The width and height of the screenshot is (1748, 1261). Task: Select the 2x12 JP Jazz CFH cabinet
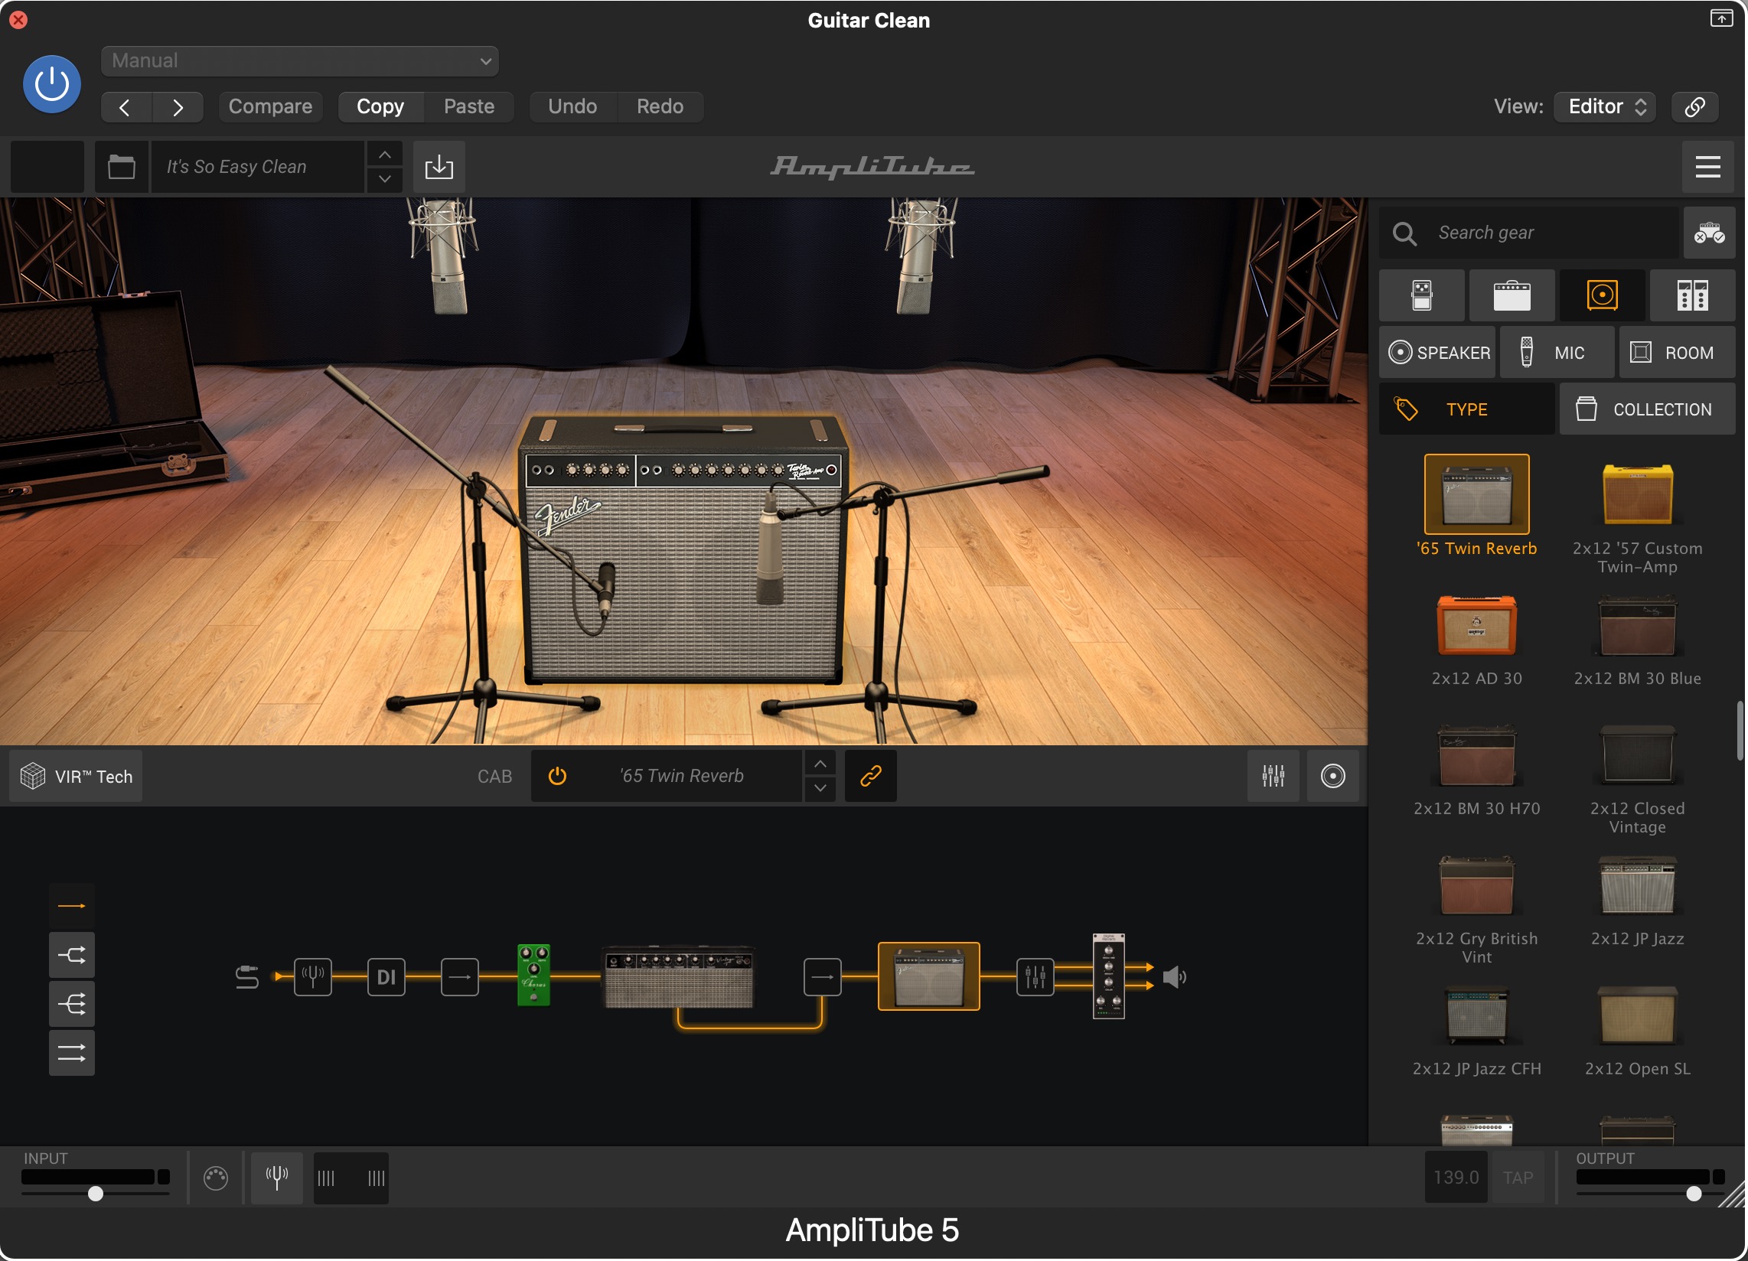(1477, 1017)
